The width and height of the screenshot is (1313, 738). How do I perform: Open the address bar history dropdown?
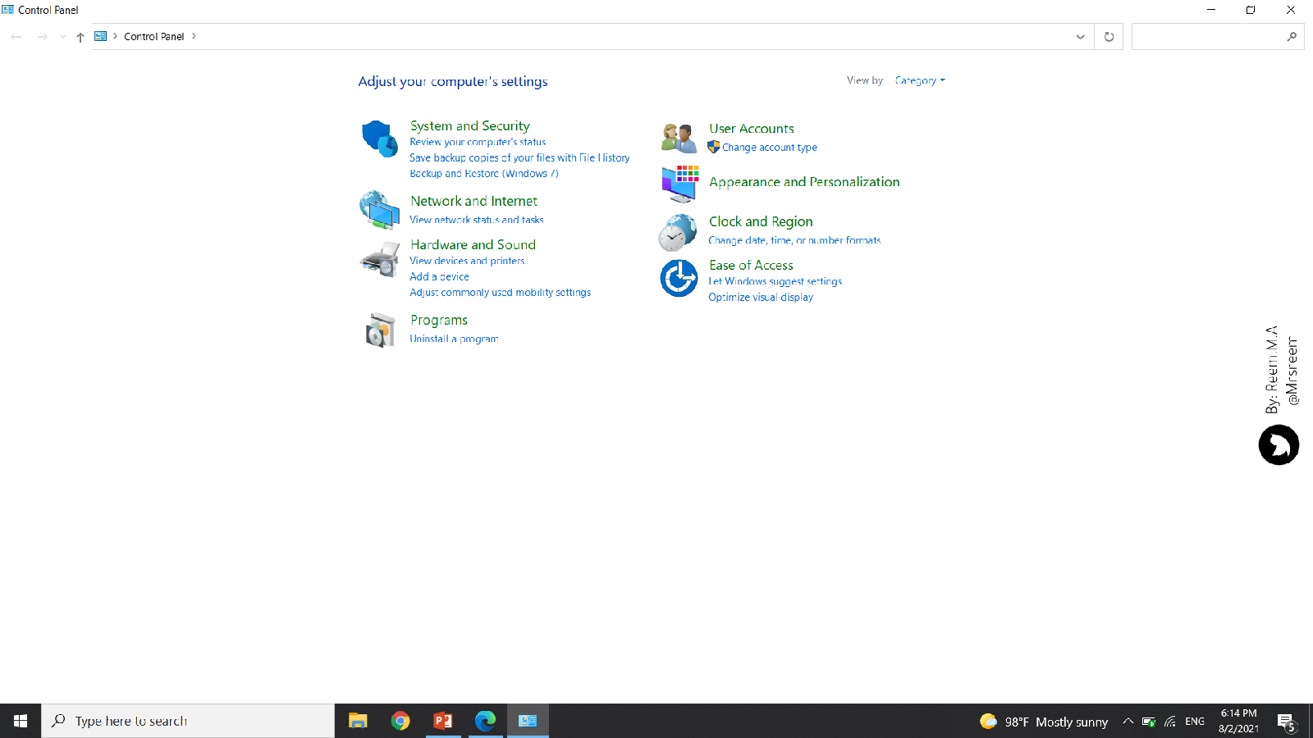[x=1080, y=37]
